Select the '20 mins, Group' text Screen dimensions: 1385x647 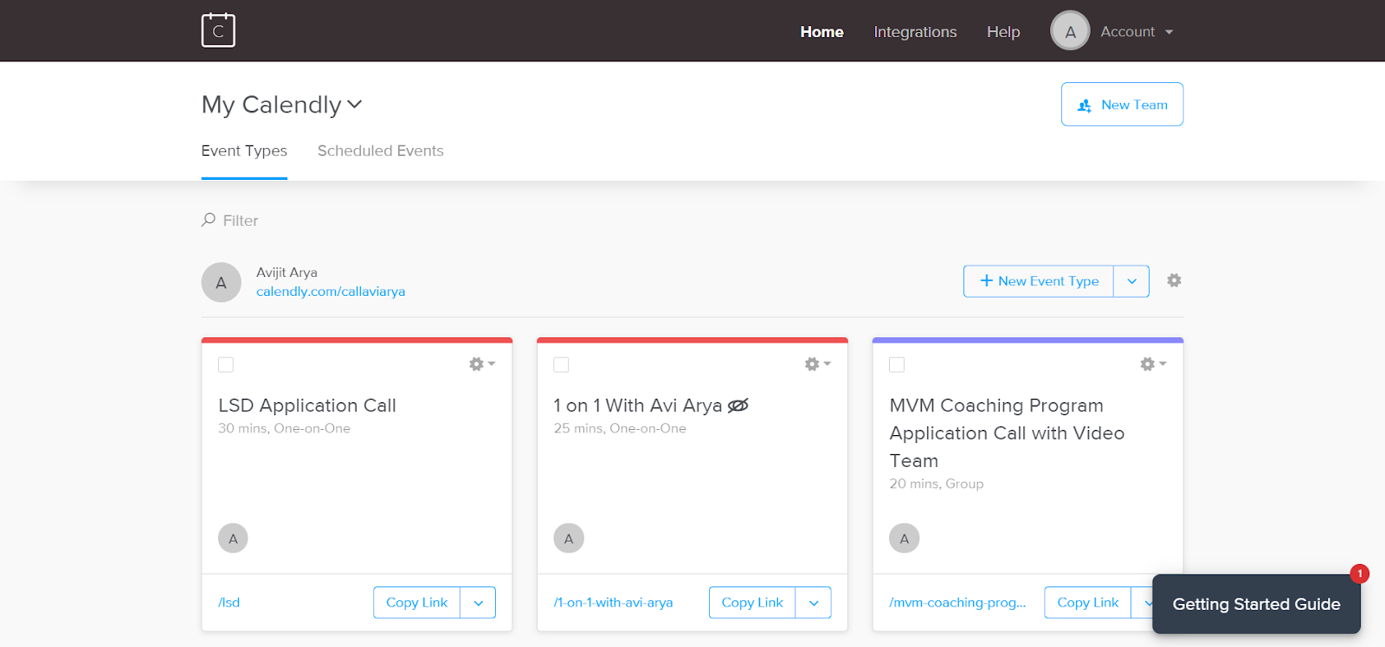tap(937, 484)
